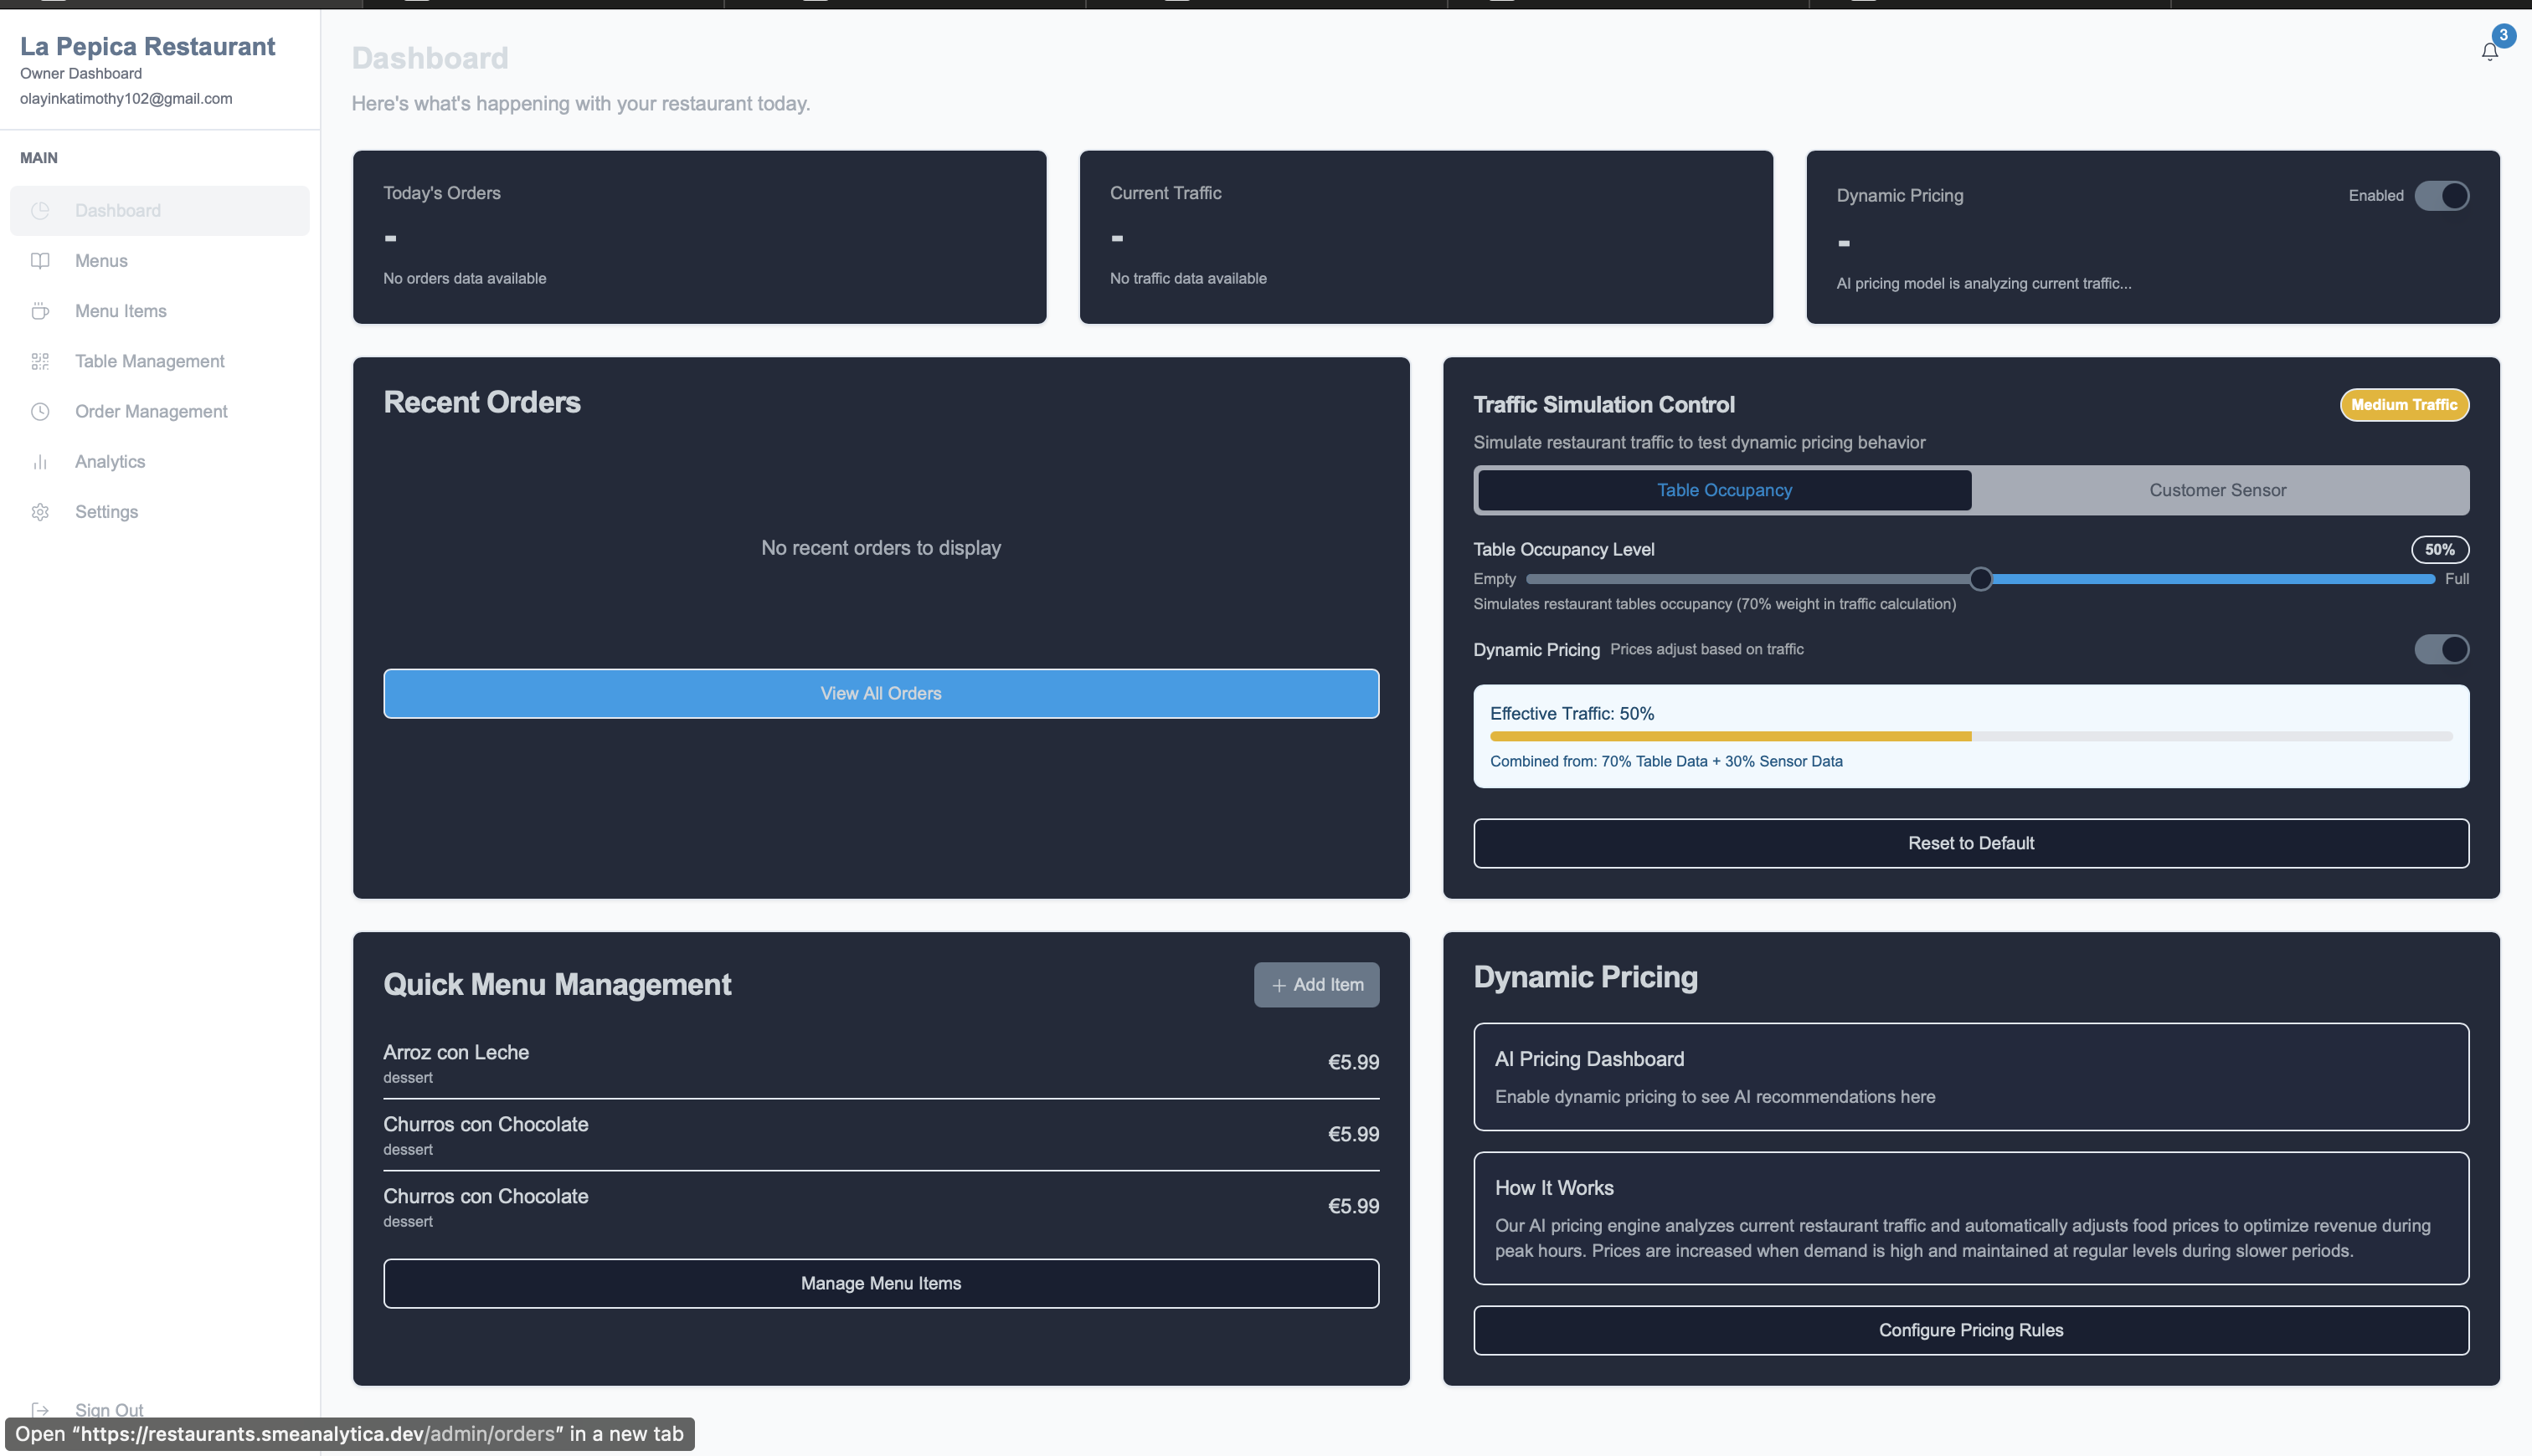Toggle Dynamic Pricing in Traffic Simulation Control

pos(2441,650)
